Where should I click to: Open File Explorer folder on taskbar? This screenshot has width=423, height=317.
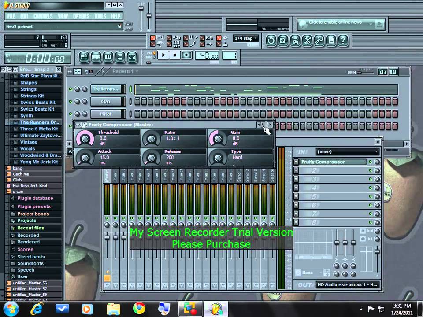(114, 309)
